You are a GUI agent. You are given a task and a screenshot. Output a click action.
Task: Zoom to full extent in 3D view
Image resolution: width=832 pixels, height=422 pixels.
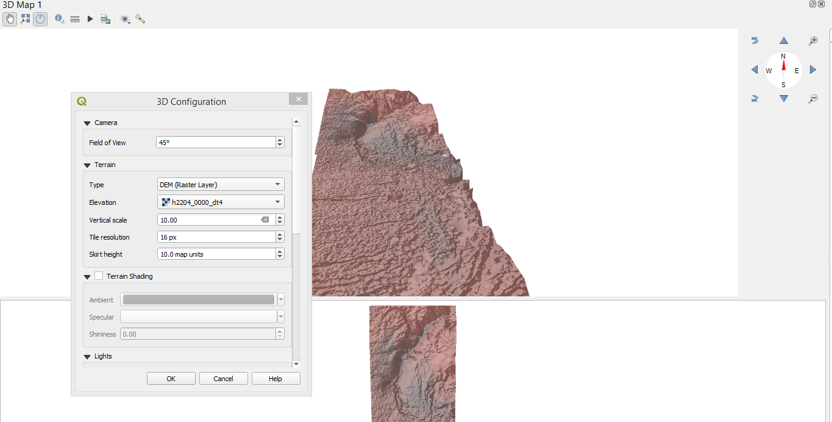coord(25,19)
